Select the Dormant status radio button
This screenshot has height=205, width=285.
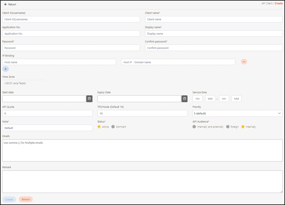pyautogui.click(x=113, y=127)
